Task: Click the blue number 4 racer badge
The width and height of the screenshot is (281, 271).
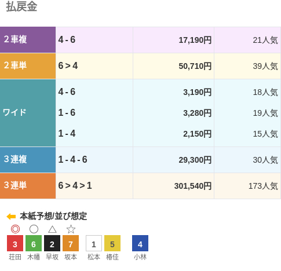Action: pos(140,243)
